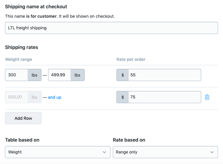This screenshot has height=164, width=223.
Task: Click the greyed lbs unit beside 500,00
Action: click(x=35, y=97)
